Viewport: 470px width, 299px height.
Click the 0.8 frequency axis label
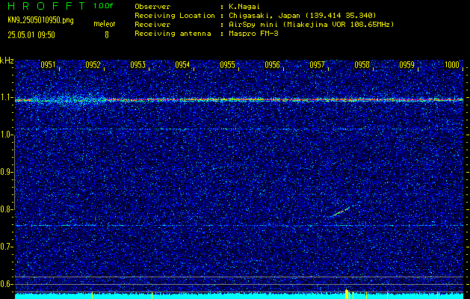[6, 209]
